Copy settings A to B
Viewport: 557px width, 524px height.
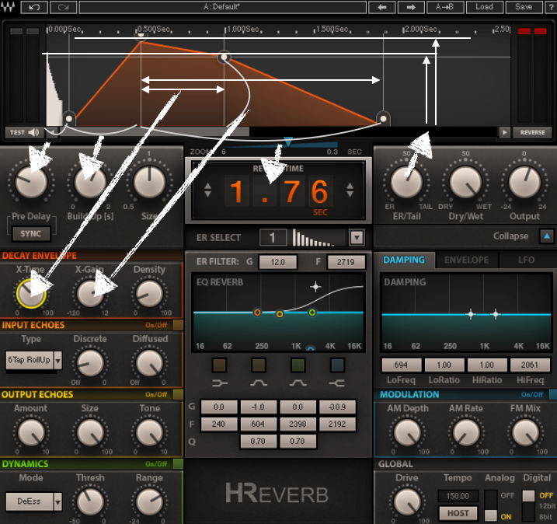(445, 7)
